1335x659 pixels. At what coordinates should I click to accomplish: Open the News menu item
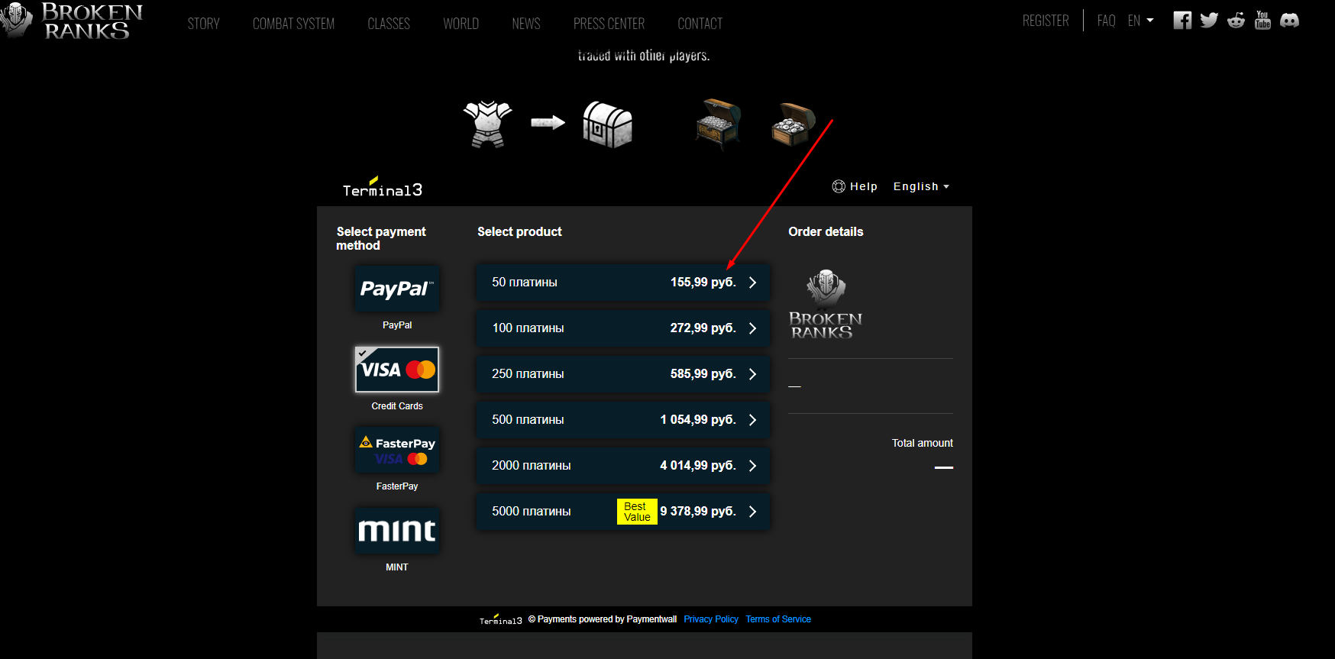point(526,24)
